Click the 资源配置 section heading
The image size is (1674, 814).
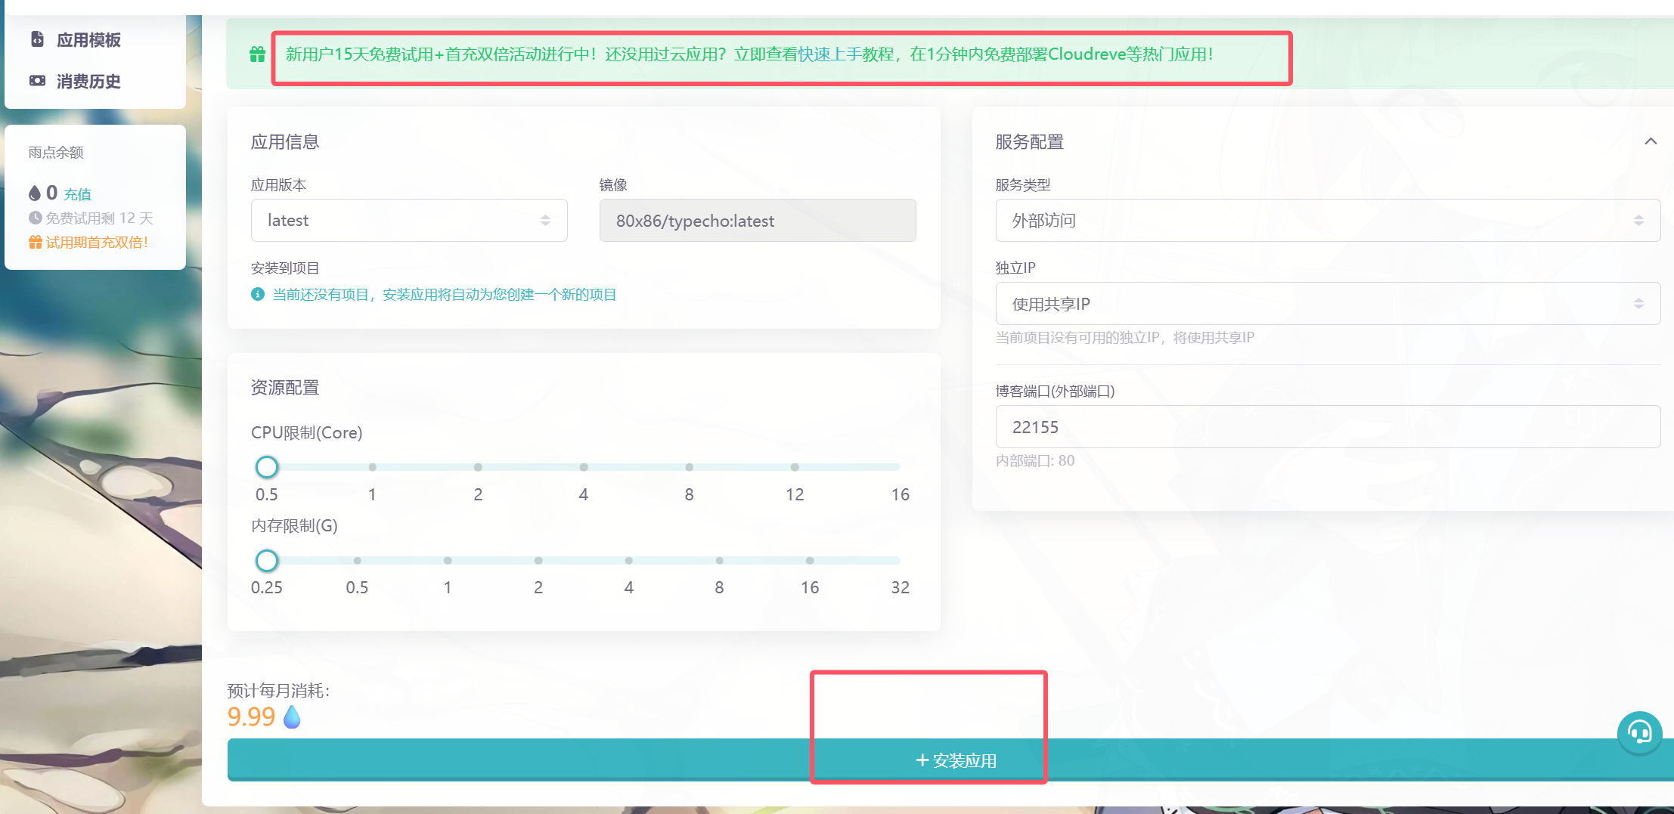285,387
